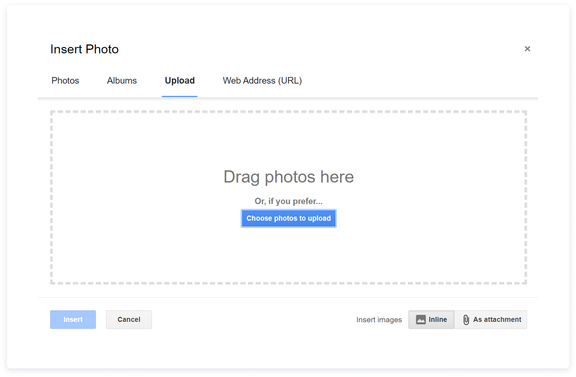Click Choose photos to upload
Viewport: 576px width, 377px height.
[x=288, y=218]
